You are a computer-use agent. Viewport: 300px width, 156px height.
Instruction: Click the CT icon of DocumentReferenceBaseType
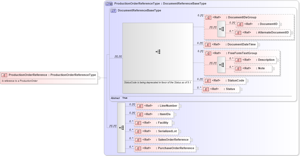113,11
